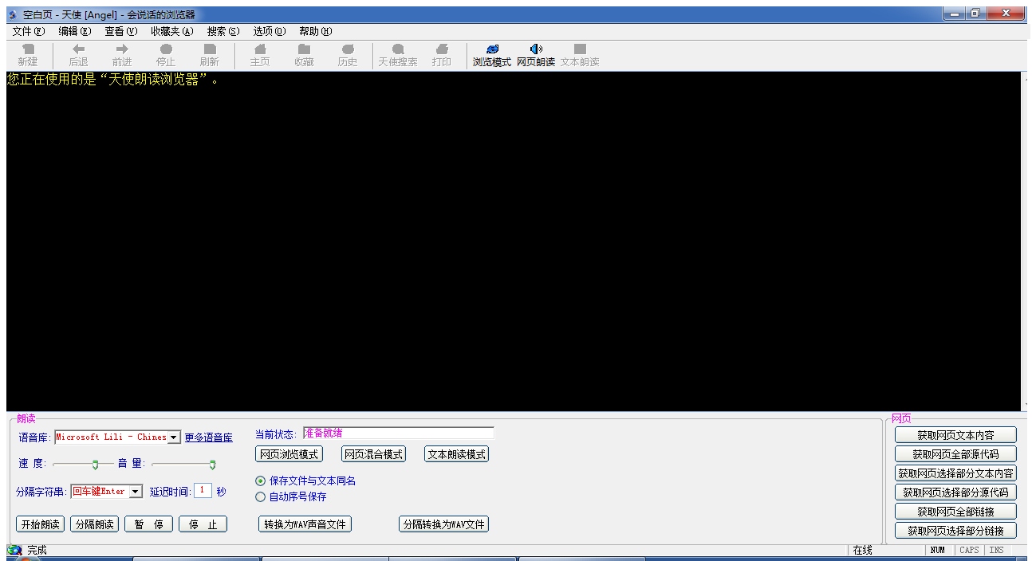Screen dimensions: 1032x561
Task: Open the 收藏夹(A) menu
Action: tap(172, 31)
